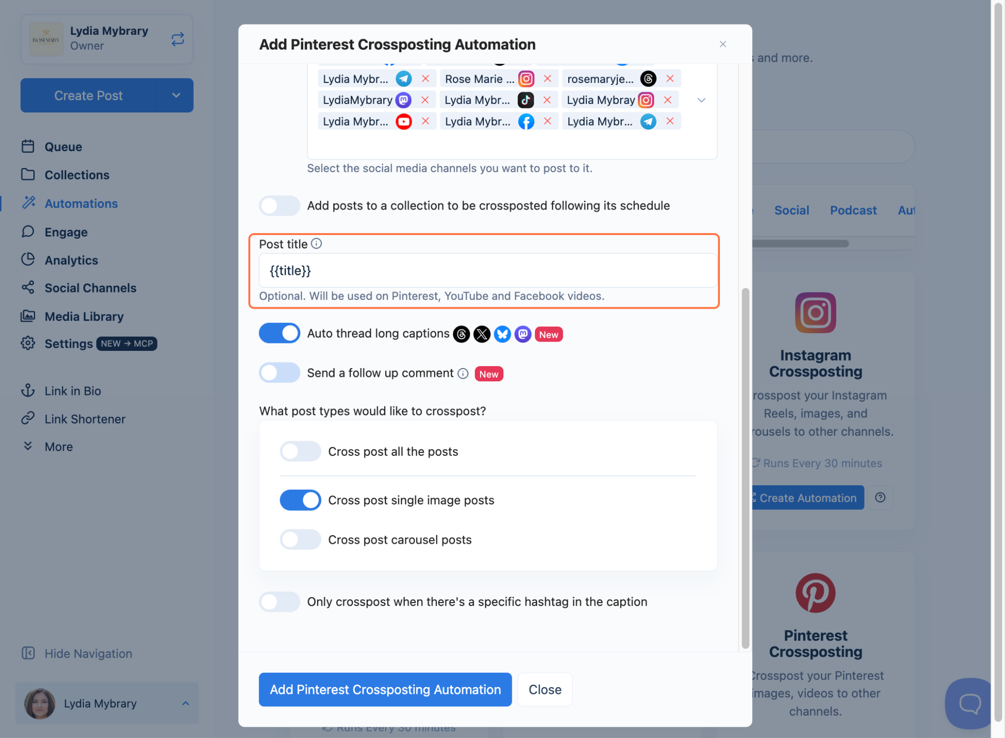Screen dimensions: 1005x738
Task: Click the Pinterest logo in background card
Action: tap(815, 593)
